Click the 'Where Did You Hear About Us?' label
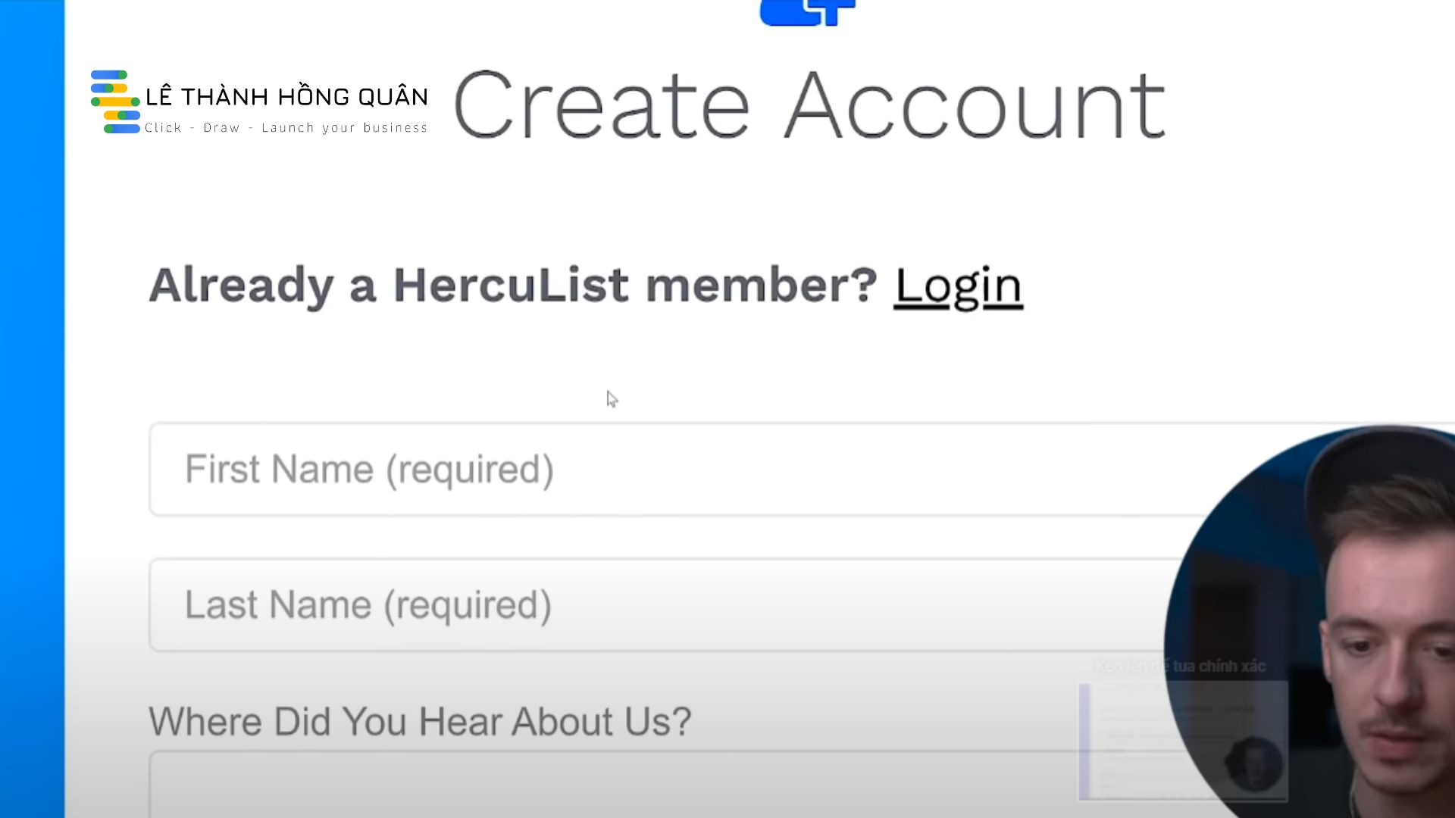Viewport: 1455px width, 818px height. click(420, 721)
